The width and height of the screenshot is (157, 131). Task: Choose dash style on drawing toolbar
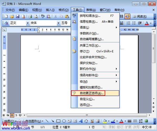click(135, 121)
